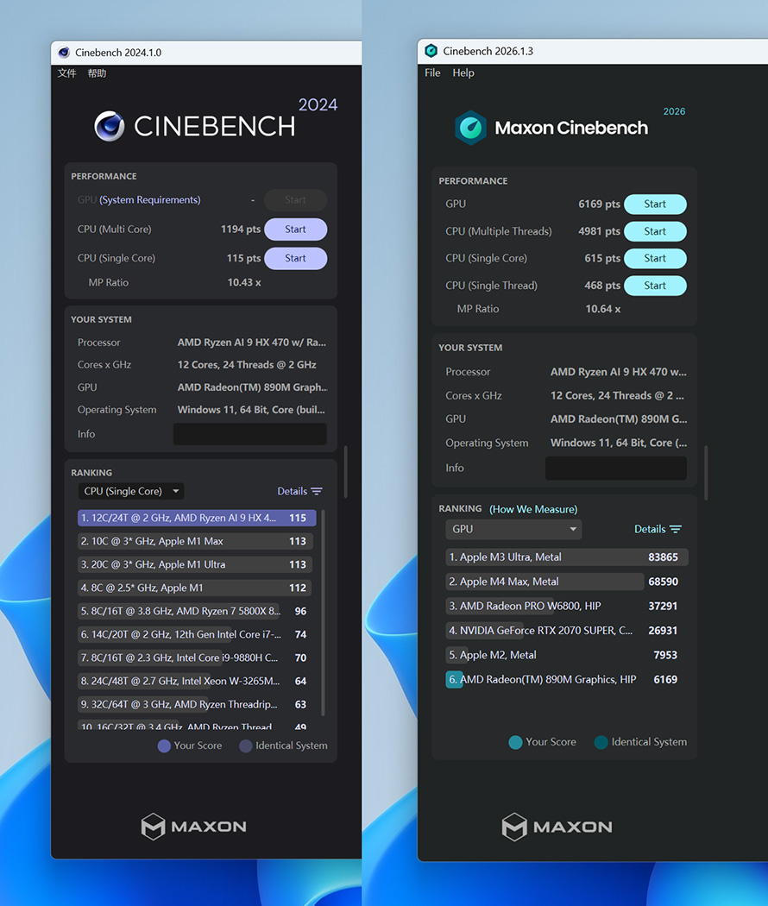The width and height of the screenshot is (768, 906).
Task: Click the Your Score legend dot in Cinebench 2024
Action: tap(164, 746)
